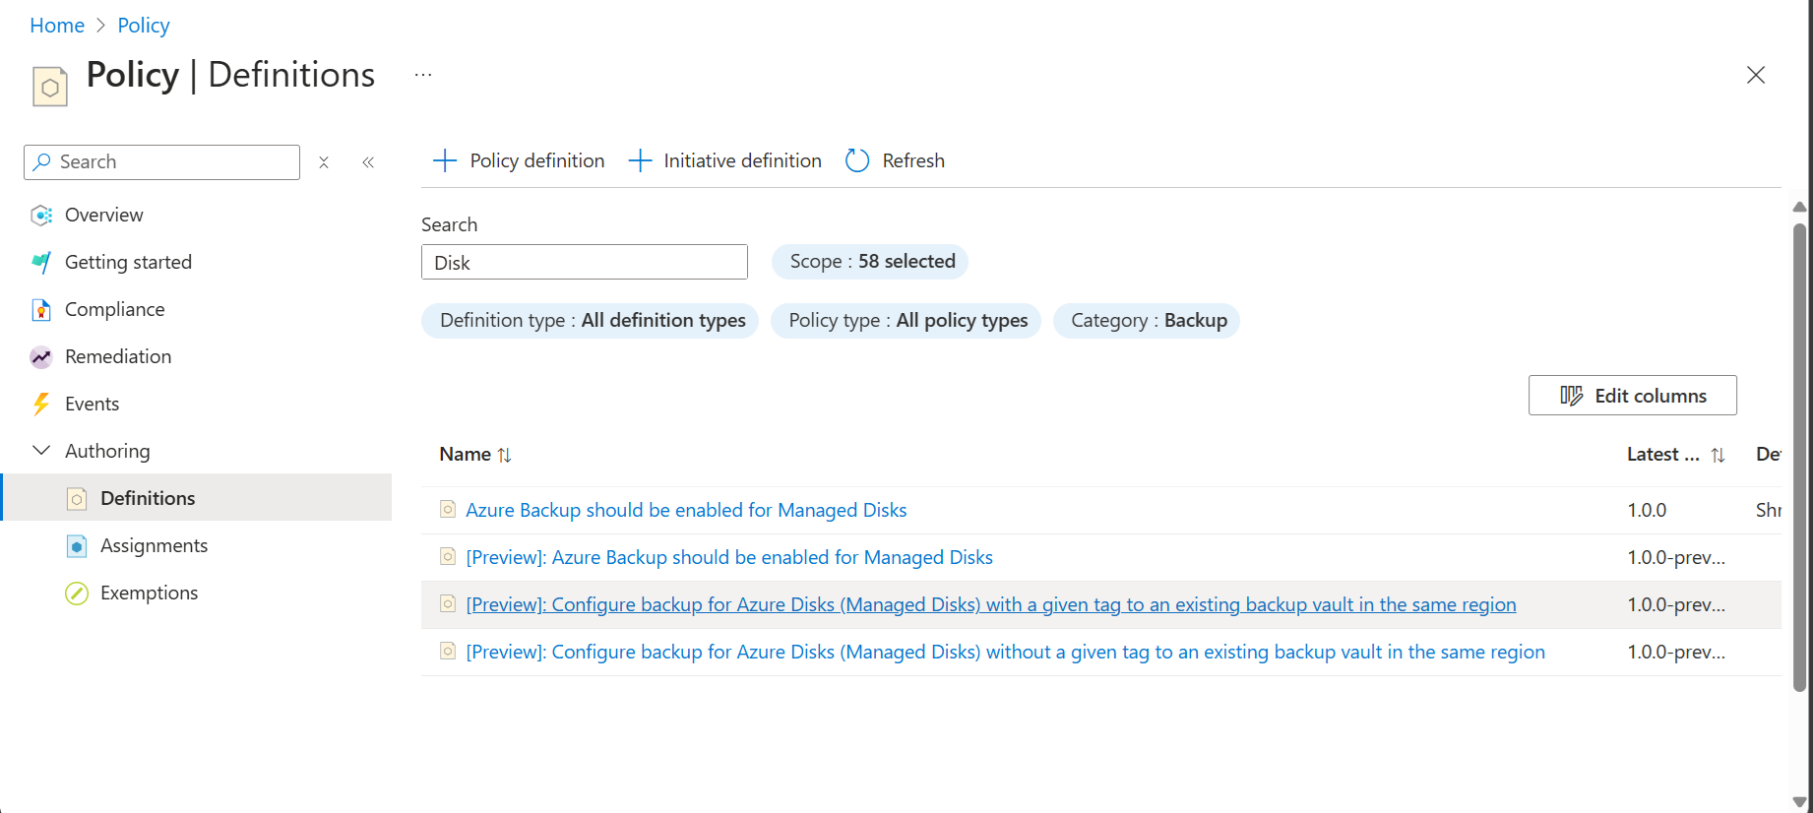Image resolution: width=1813 pixels, height=813 pixels.
Task: Click the Refresh circular arrow icon
Action: (857, 160)
